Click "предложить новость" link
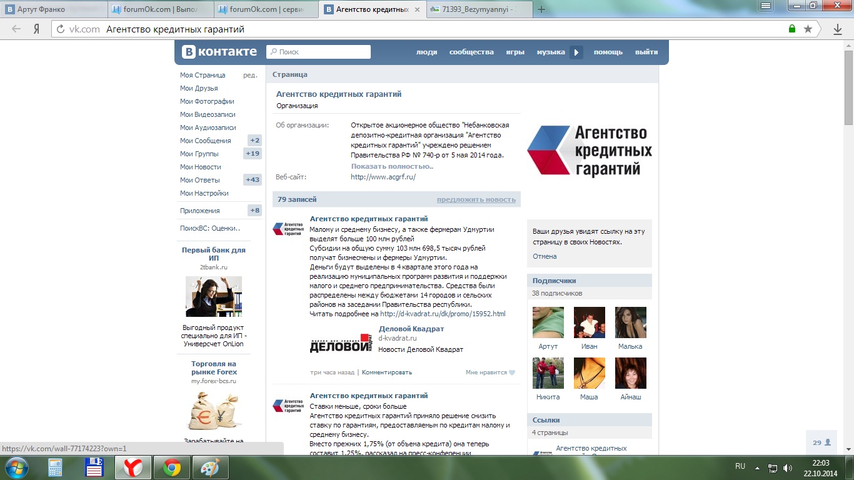Viewport: 854px width, 480px height. 476,199
